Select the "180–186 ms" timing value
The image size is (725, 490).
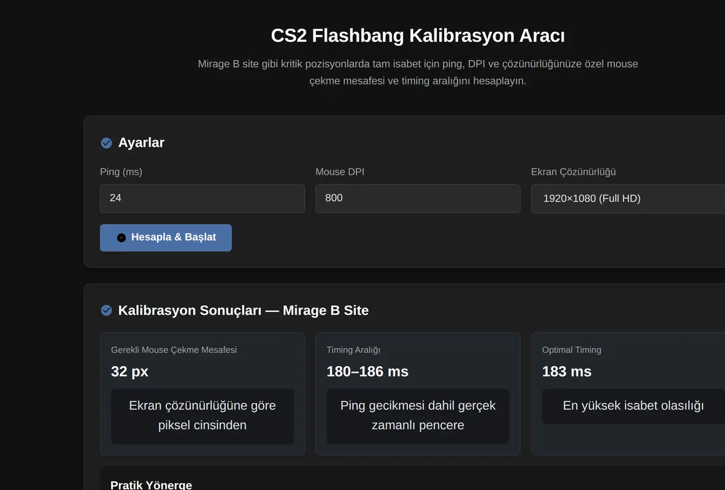(367, 372)
